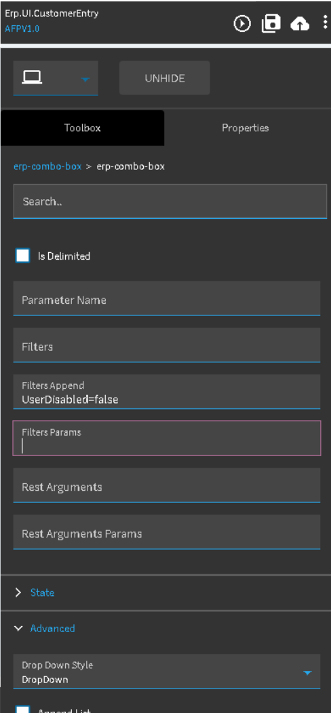Click the save all disk icon
Screen dimensions: 331x713
(271, 23)
